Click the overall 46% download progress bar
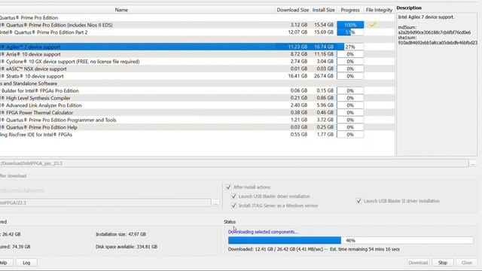 350,240
